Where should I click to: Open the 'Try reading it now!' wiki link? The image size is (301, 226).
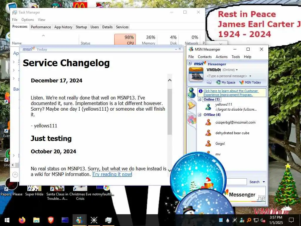click(x=112, y=174)
